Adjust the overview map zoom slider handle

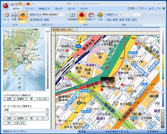48,31
